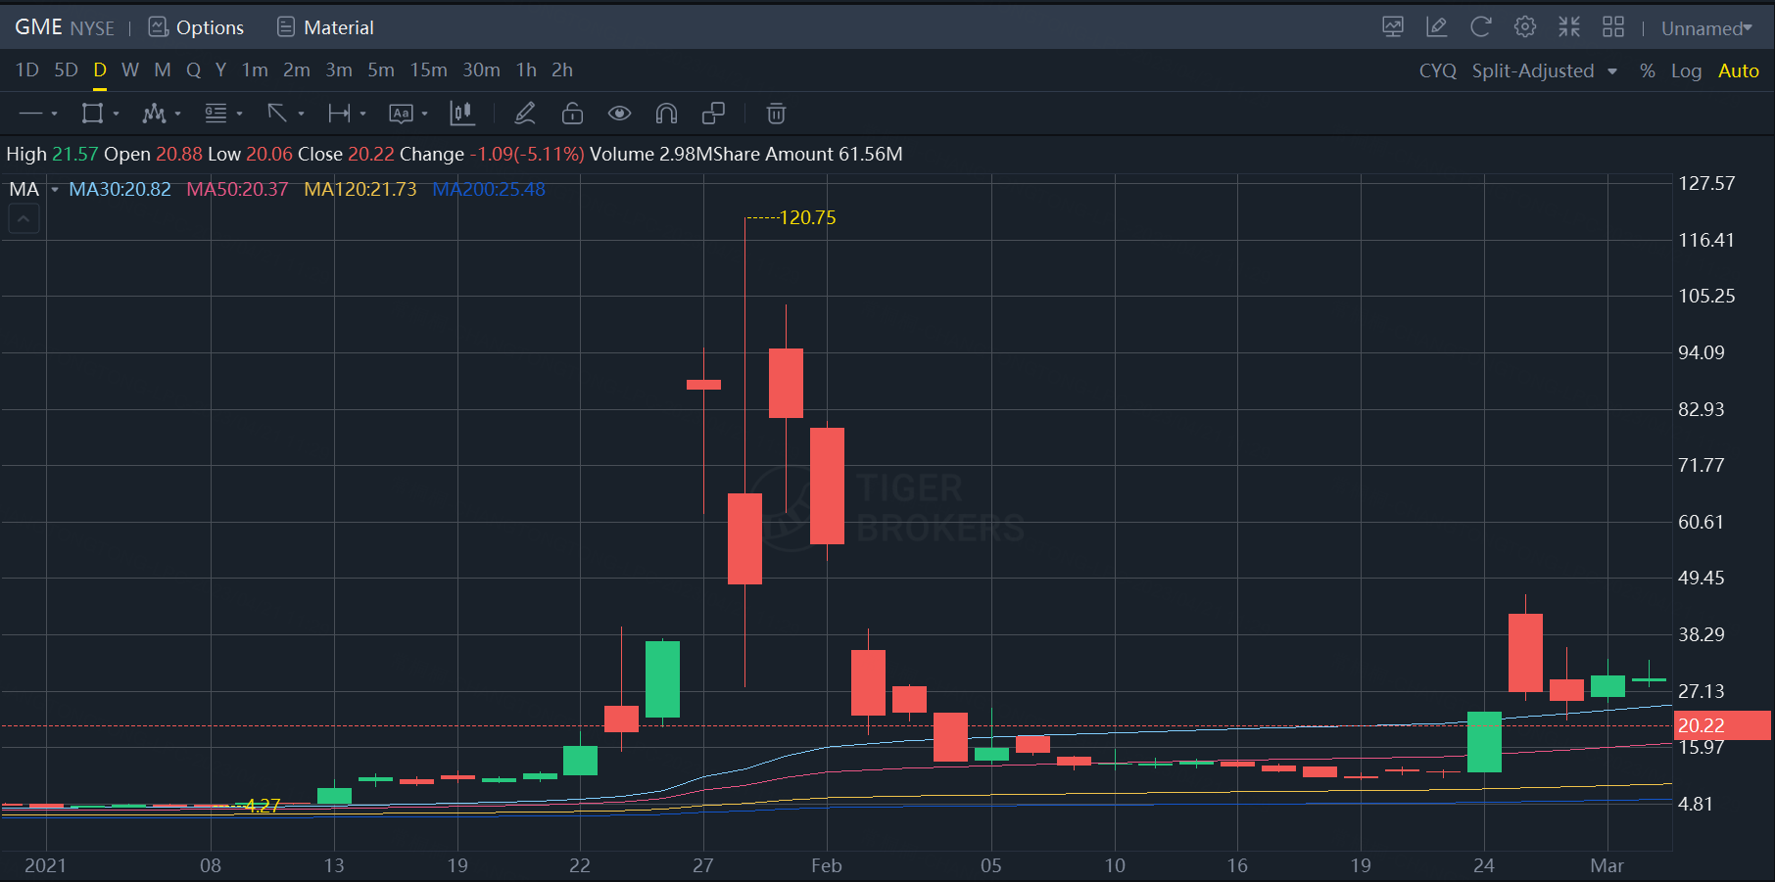1775x882 pixels.
Task: Click the edit chart pencil icon
Action: click(1437, 27)
